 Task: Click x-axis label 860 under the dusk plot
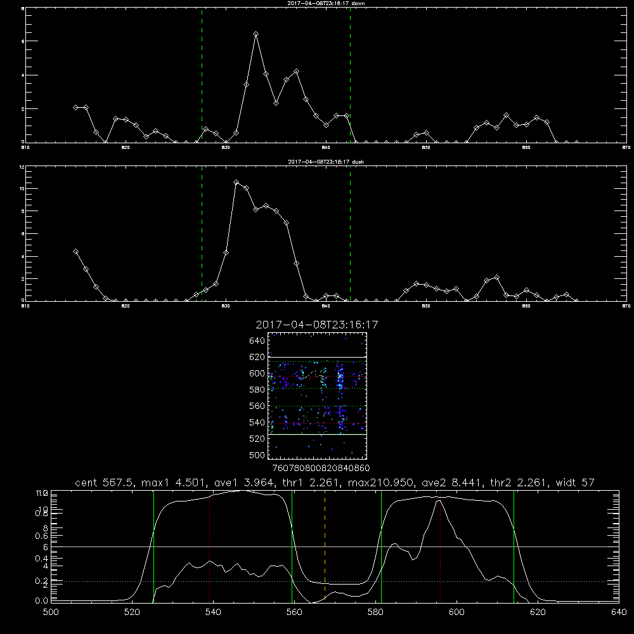526,306
